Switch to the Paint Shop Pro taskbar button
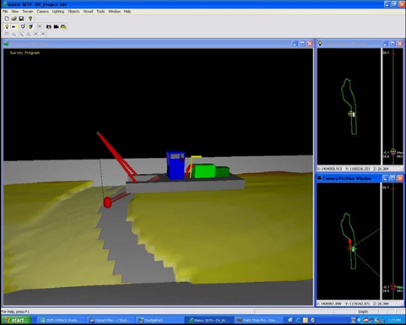 (x=258, y=320)
